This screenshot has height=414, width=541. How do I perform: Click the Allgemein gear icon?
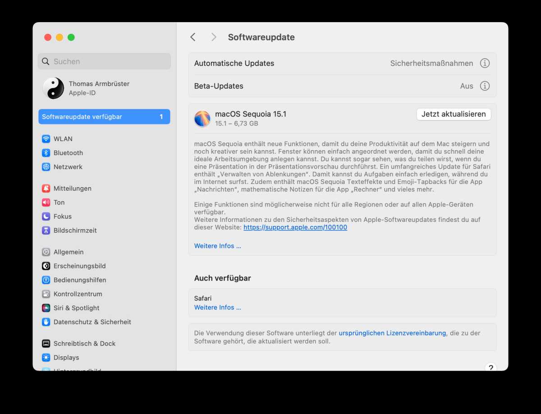(x=46, y=252)
